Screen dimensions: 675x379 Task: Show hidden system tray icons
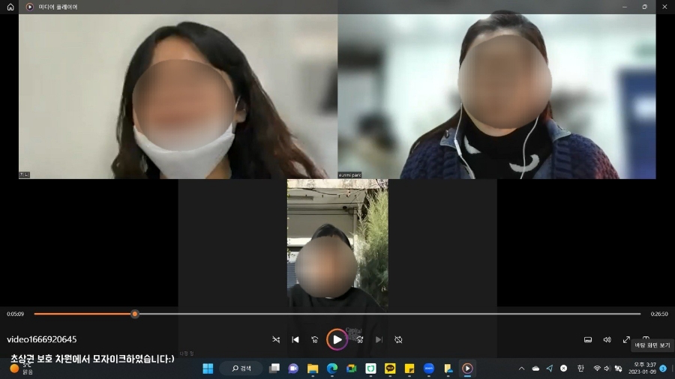pos(521,369)
